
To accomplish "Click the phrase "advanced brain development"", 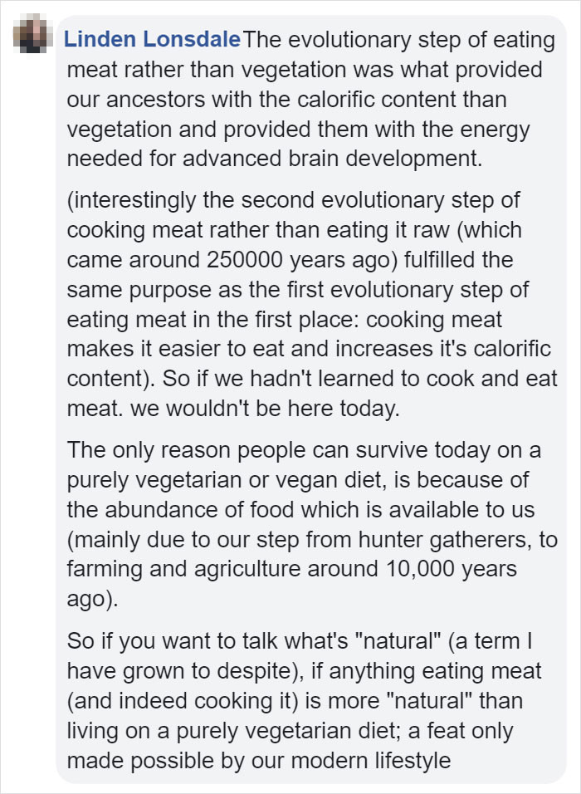I will (x=330, y=159).
